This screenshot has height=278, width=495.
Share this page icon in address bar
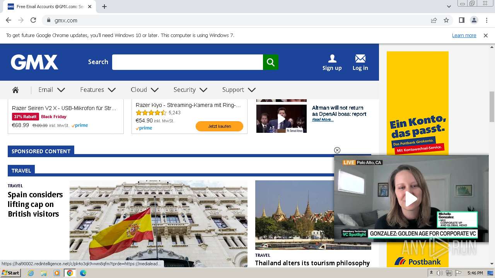click(434, 20)
